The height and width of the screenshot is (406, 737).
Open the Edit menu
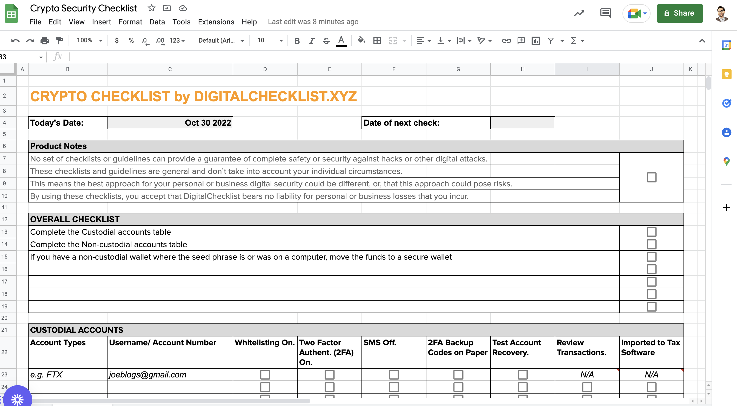coord(55,22)
